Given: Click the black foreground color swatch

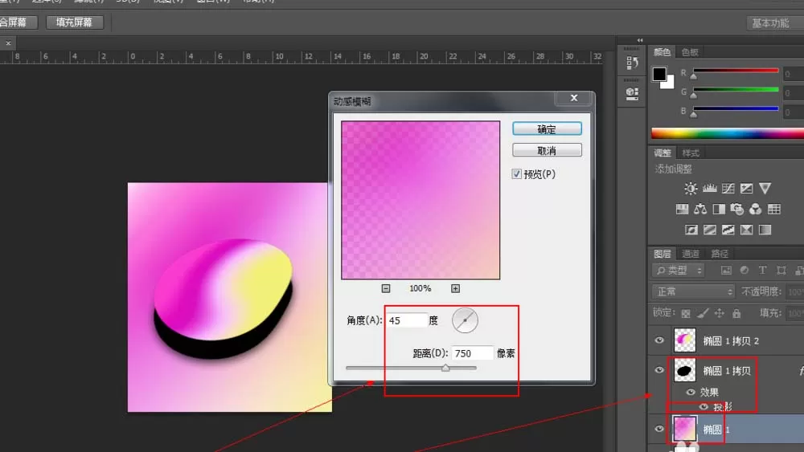Looking at the screenshot, I should click(x=659, y=74).
